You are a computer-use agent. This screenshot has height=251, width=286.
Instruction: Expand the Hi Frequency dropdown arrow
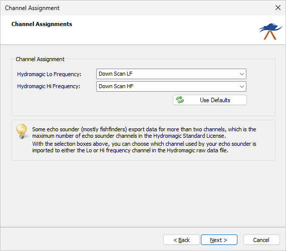(x=242, y=87)
